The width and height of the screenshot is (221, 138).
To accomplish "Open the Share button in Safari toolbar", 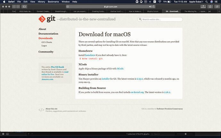I will (210, 6).
